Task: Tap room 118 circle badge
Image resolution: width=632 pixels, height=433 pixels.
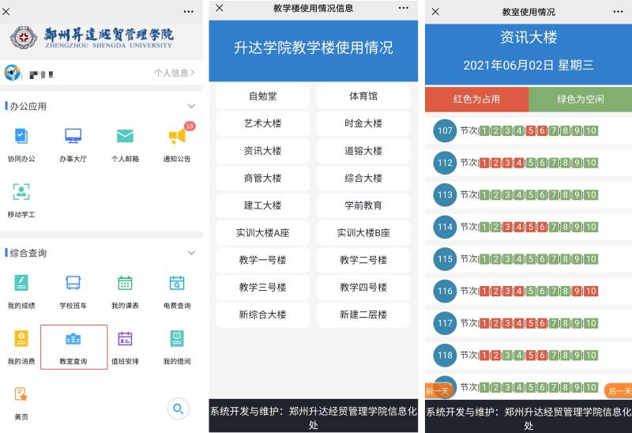Action: (x=445, y=356)
